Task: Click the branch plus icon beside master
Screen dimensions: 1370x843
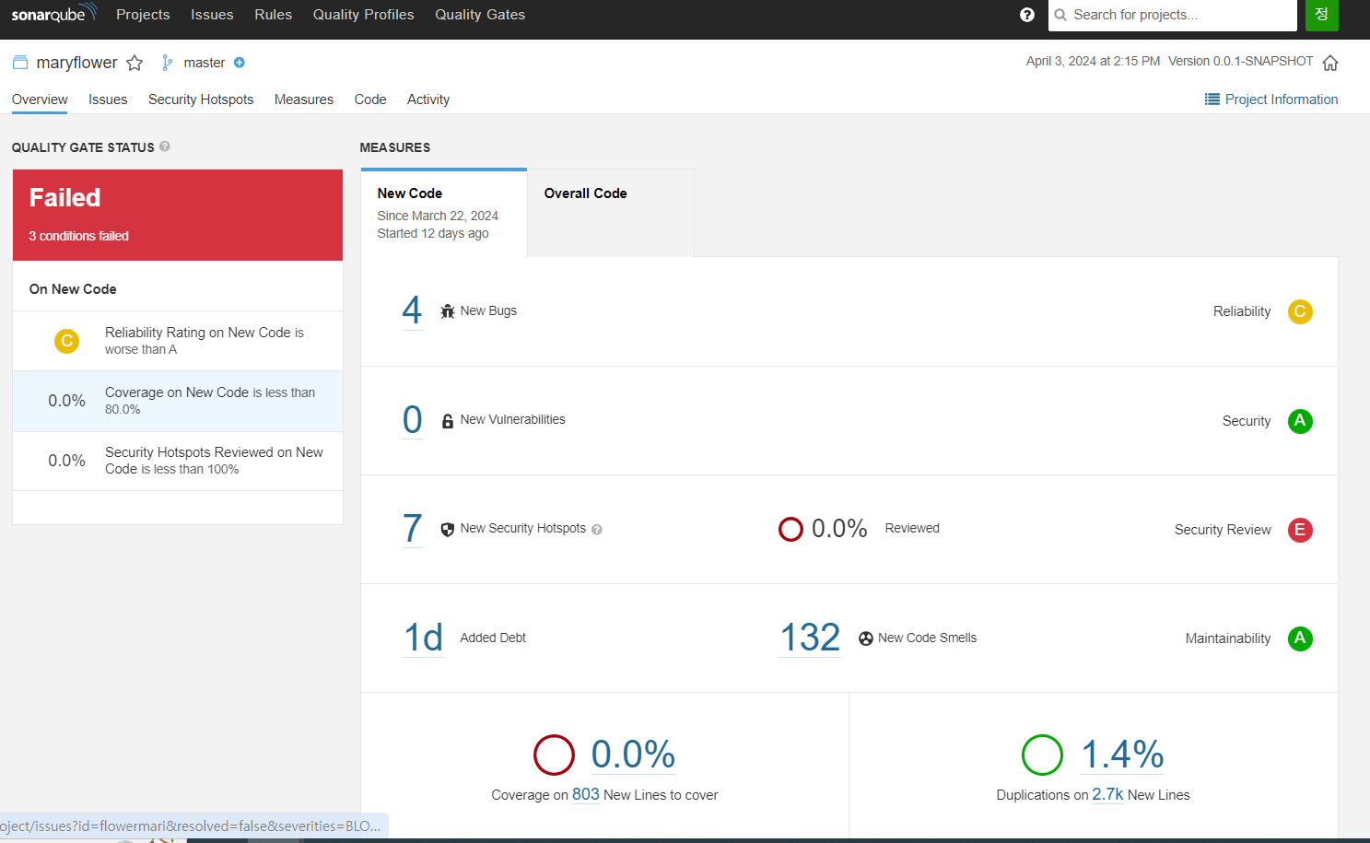Action: pos(240,63)
